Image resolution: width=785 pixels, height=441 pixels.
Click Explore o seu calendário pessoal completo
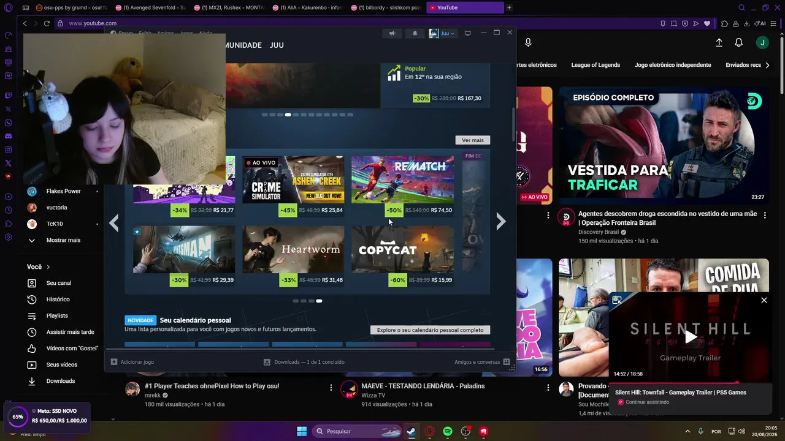point(430,330)
